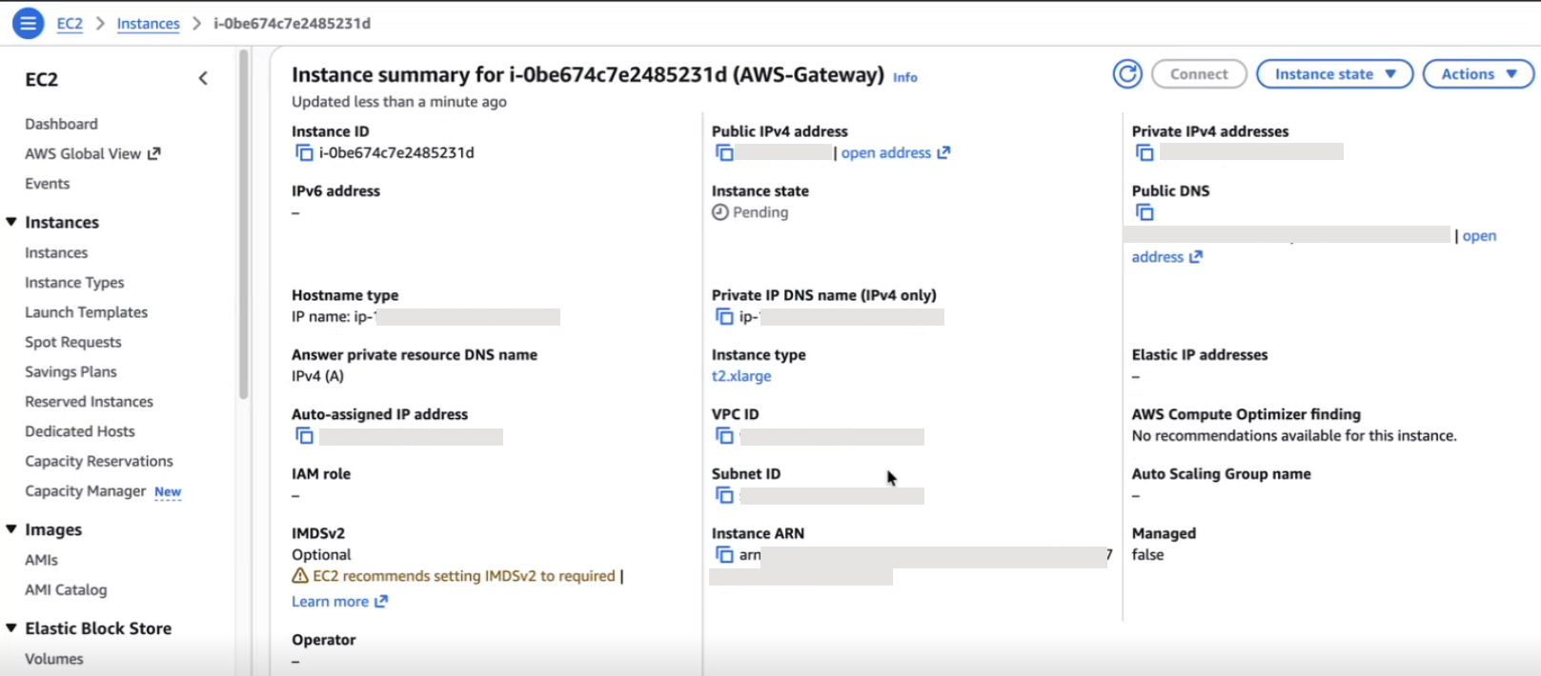Viewport: 1541px width, 676px height.
Task: Collapse the Instances section in sidebar
Action: [x=11, y=222]
